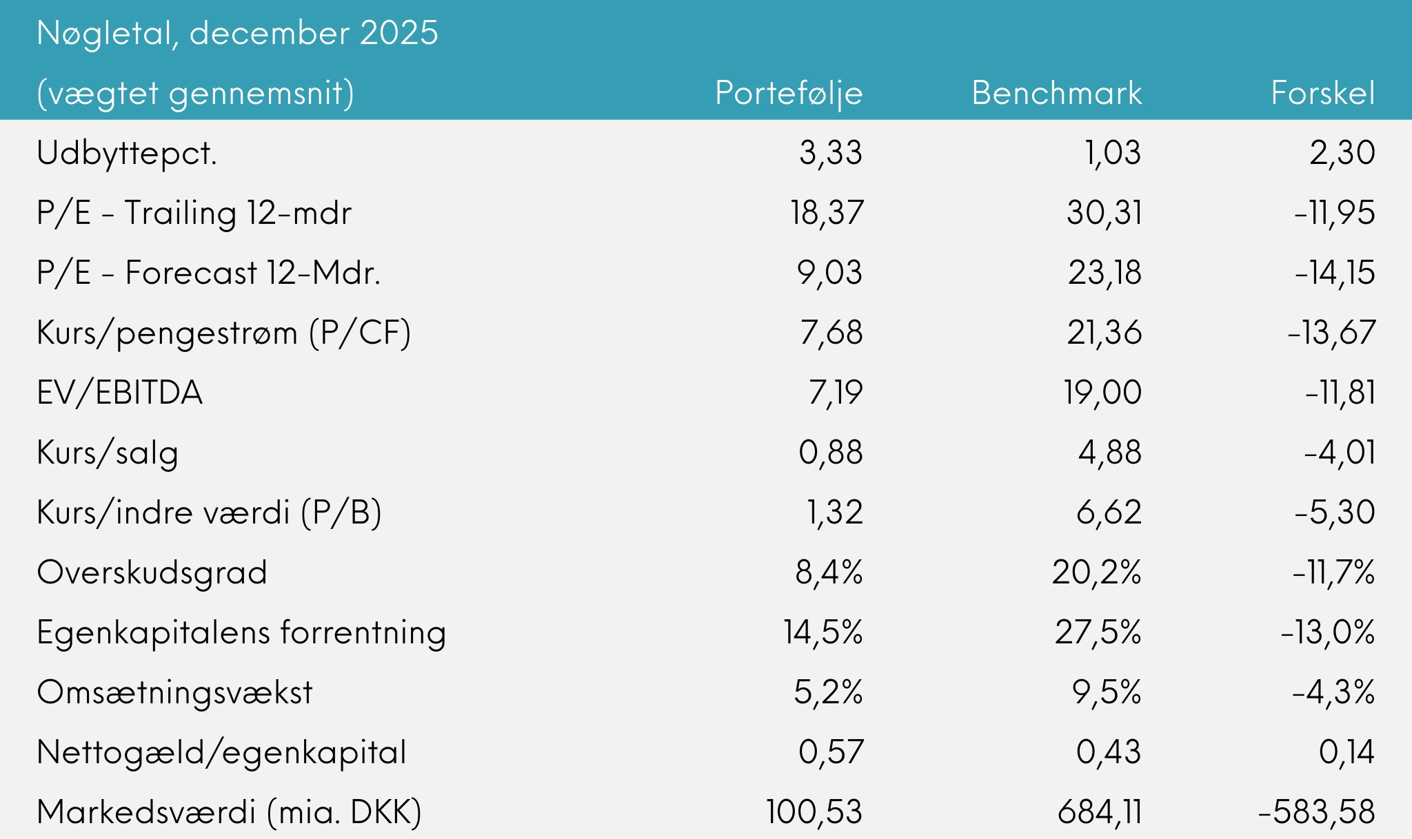Click the EV/EBITDA row label
1412x839 pixels.
pyautogui.click(x=120, y=393)
